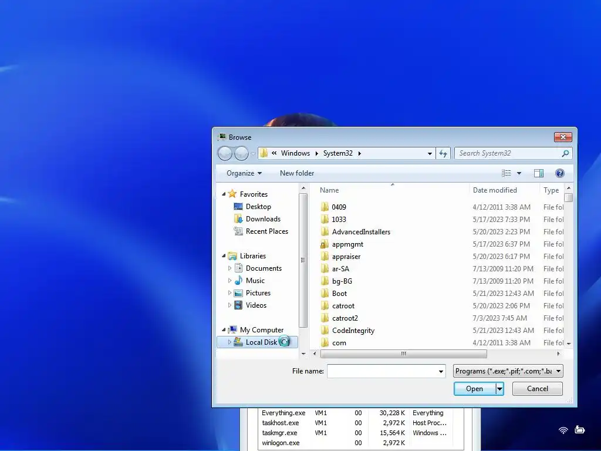Sort by the Date modified column header
Viewport: 601px width, 451px height.
click(x=504, y=190)
